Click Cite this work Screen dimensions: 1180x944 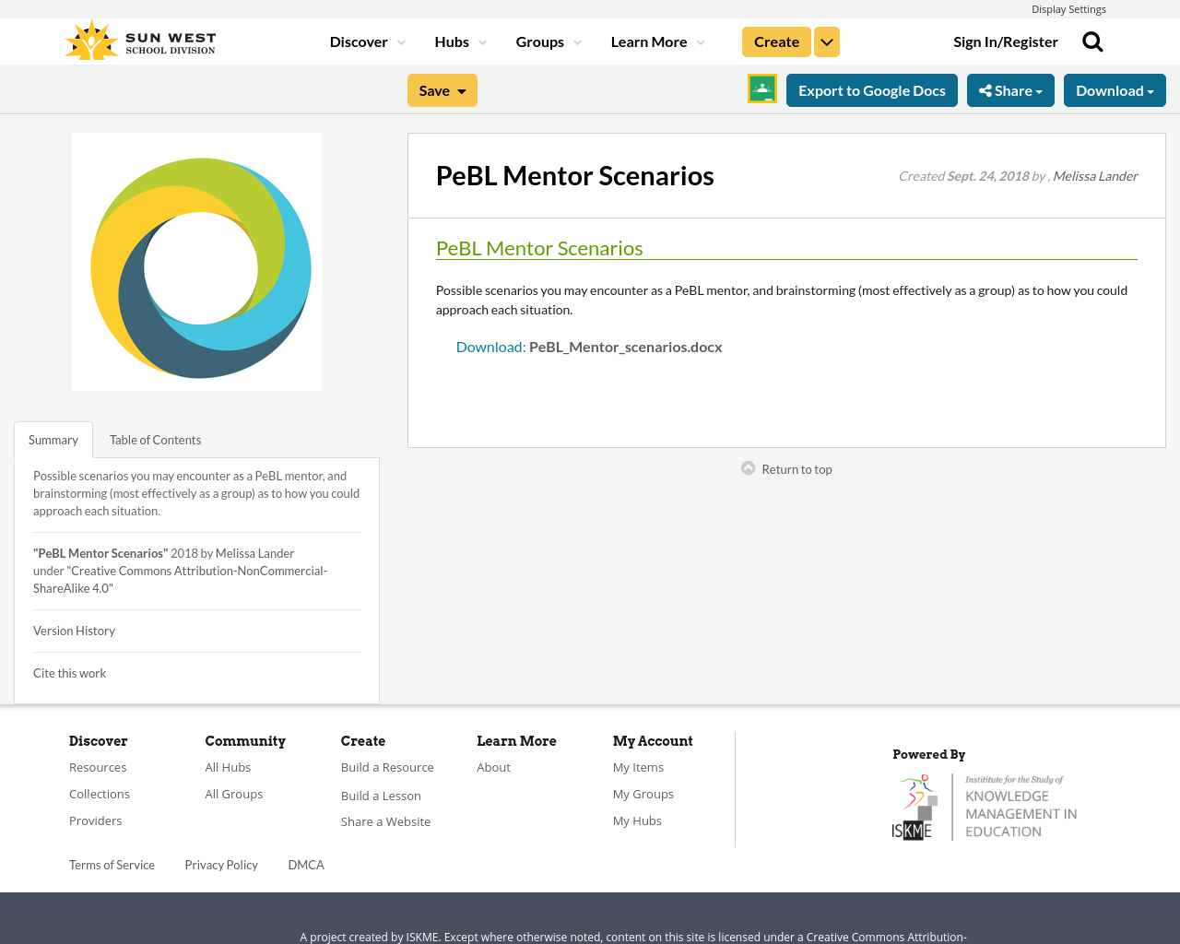pyautogui.click(x=69, y=672)
